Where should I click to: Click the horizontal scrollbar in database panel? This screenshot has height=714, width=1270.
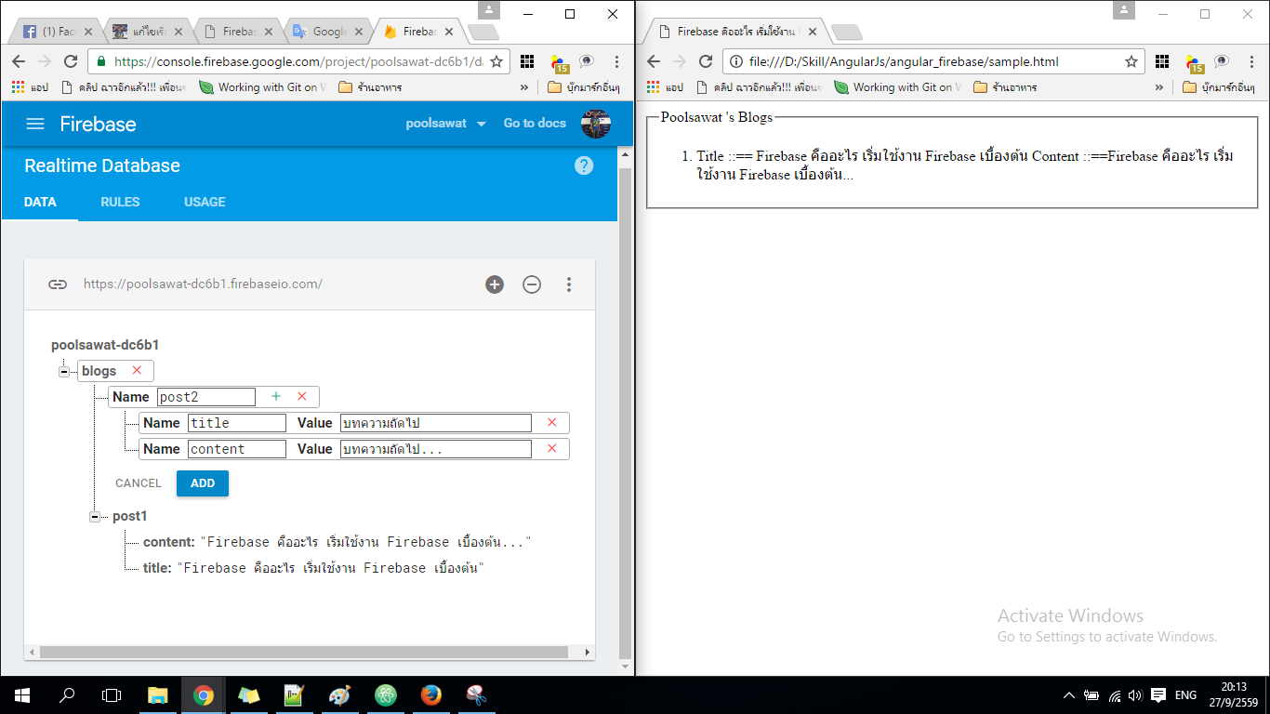click(x=303, y=653)
